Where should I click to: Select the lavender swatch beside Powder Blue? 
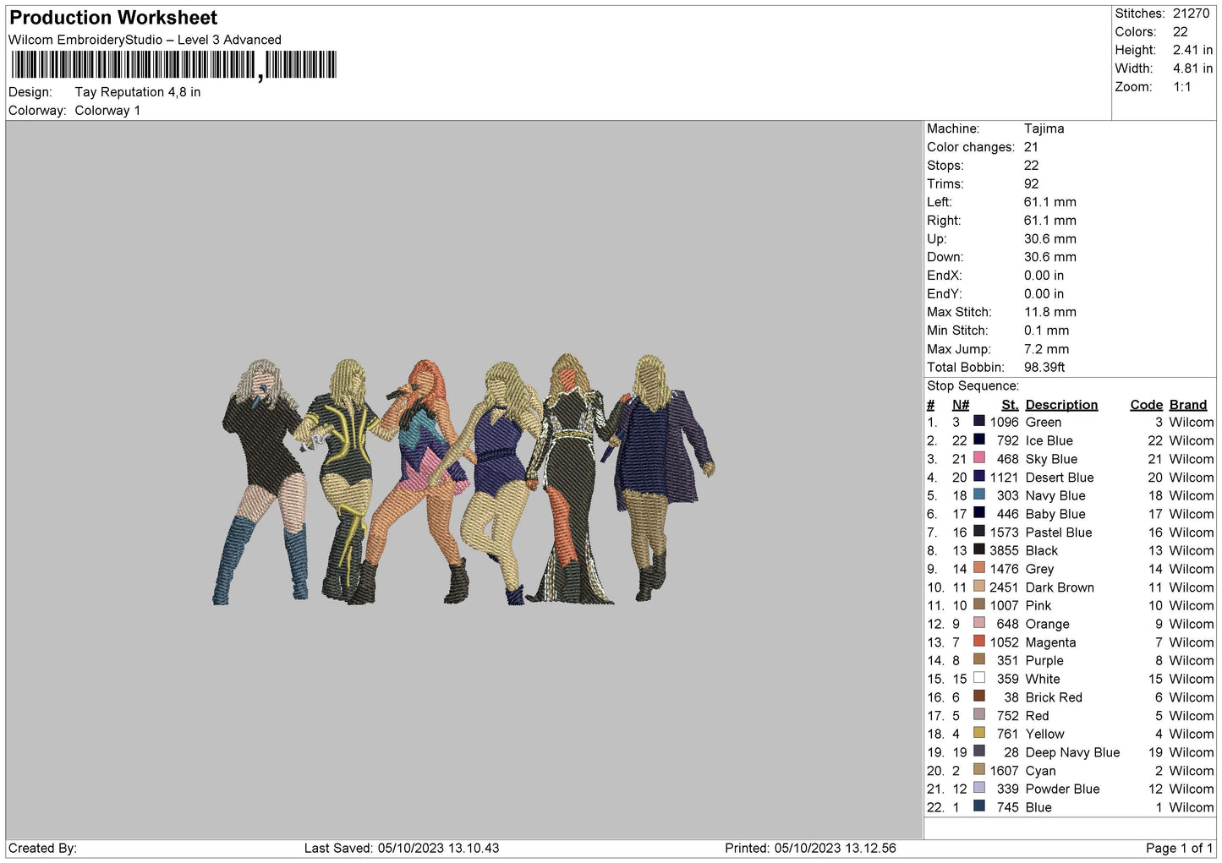tap(978, 787)
